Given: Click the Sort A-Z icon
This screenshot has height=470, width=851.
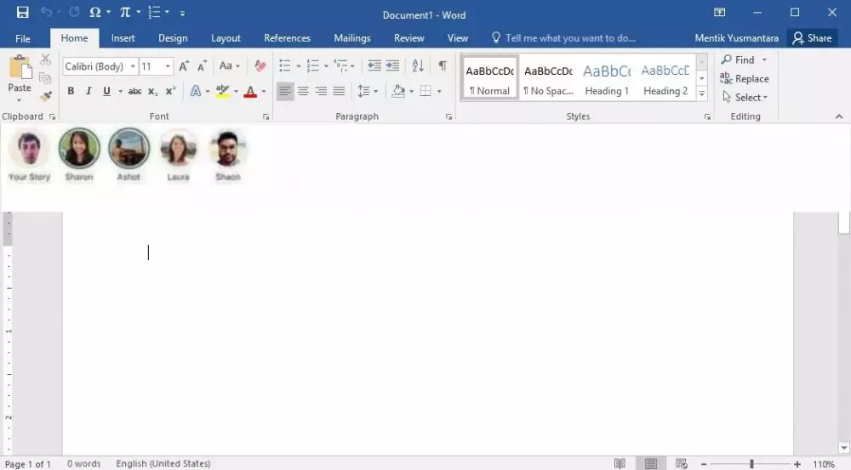Looking at the screenshot, I should 418,66.
